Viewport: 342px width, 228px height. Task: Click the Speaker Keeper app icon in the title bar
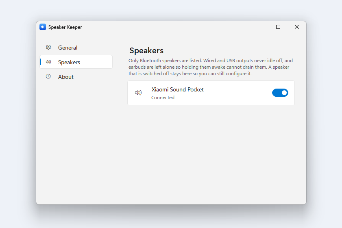[43, 27]
